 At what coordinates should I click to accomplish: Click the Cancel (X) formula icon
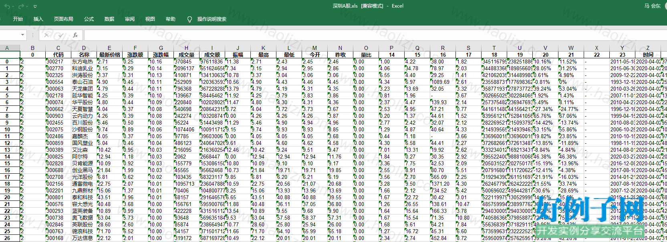pos(46,35)
